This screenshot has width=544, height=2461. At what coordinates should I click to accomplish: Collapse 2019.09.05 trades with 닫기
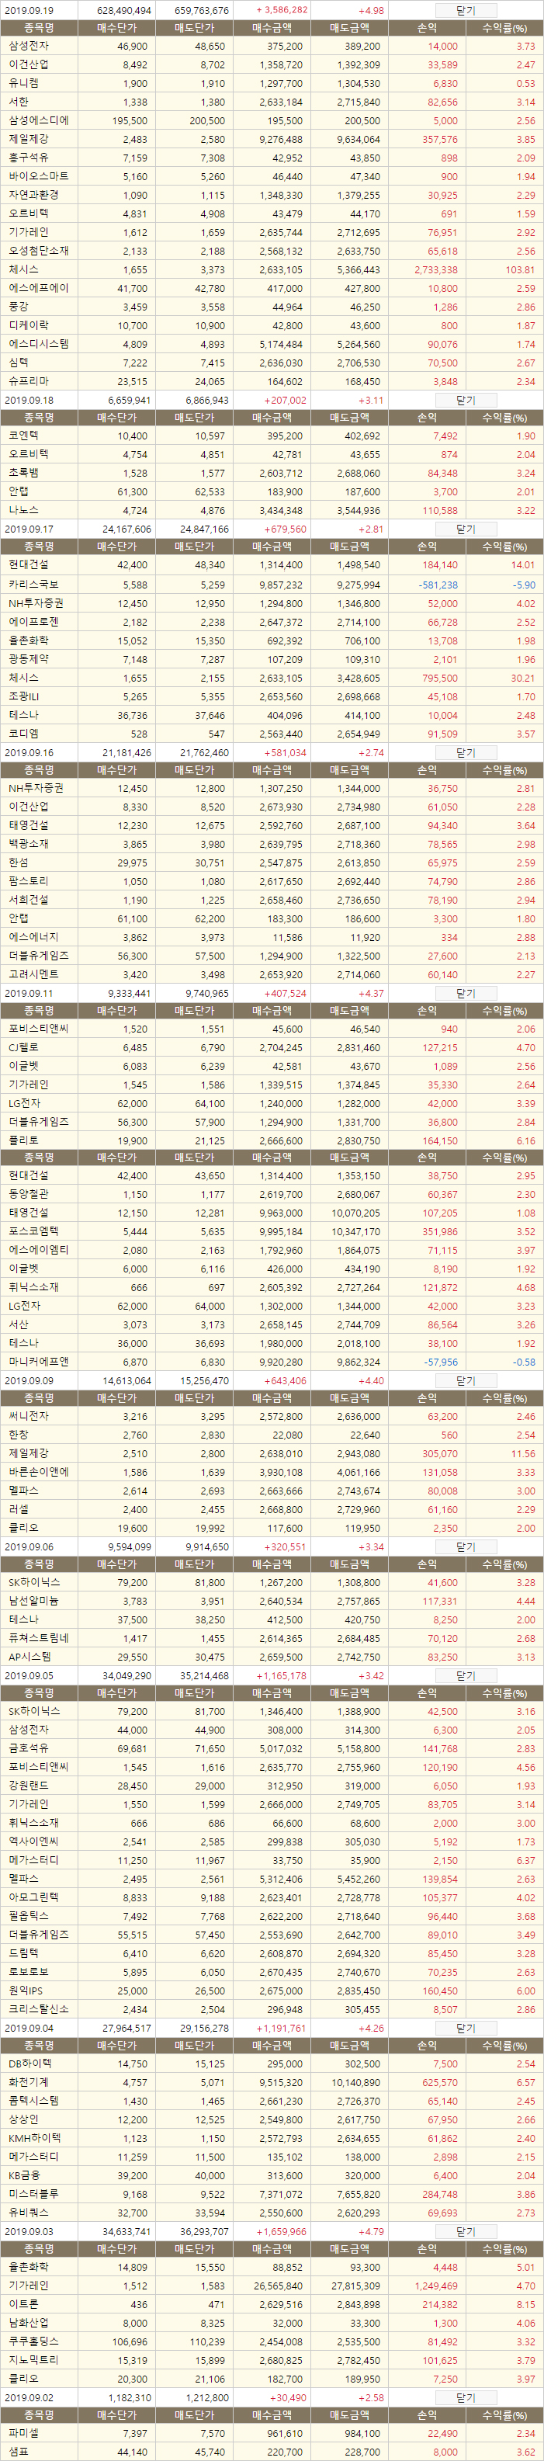point(465,1675)
